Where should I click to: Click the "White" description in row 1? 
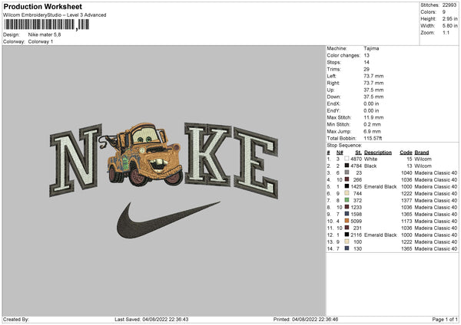[x=370, y=159]
